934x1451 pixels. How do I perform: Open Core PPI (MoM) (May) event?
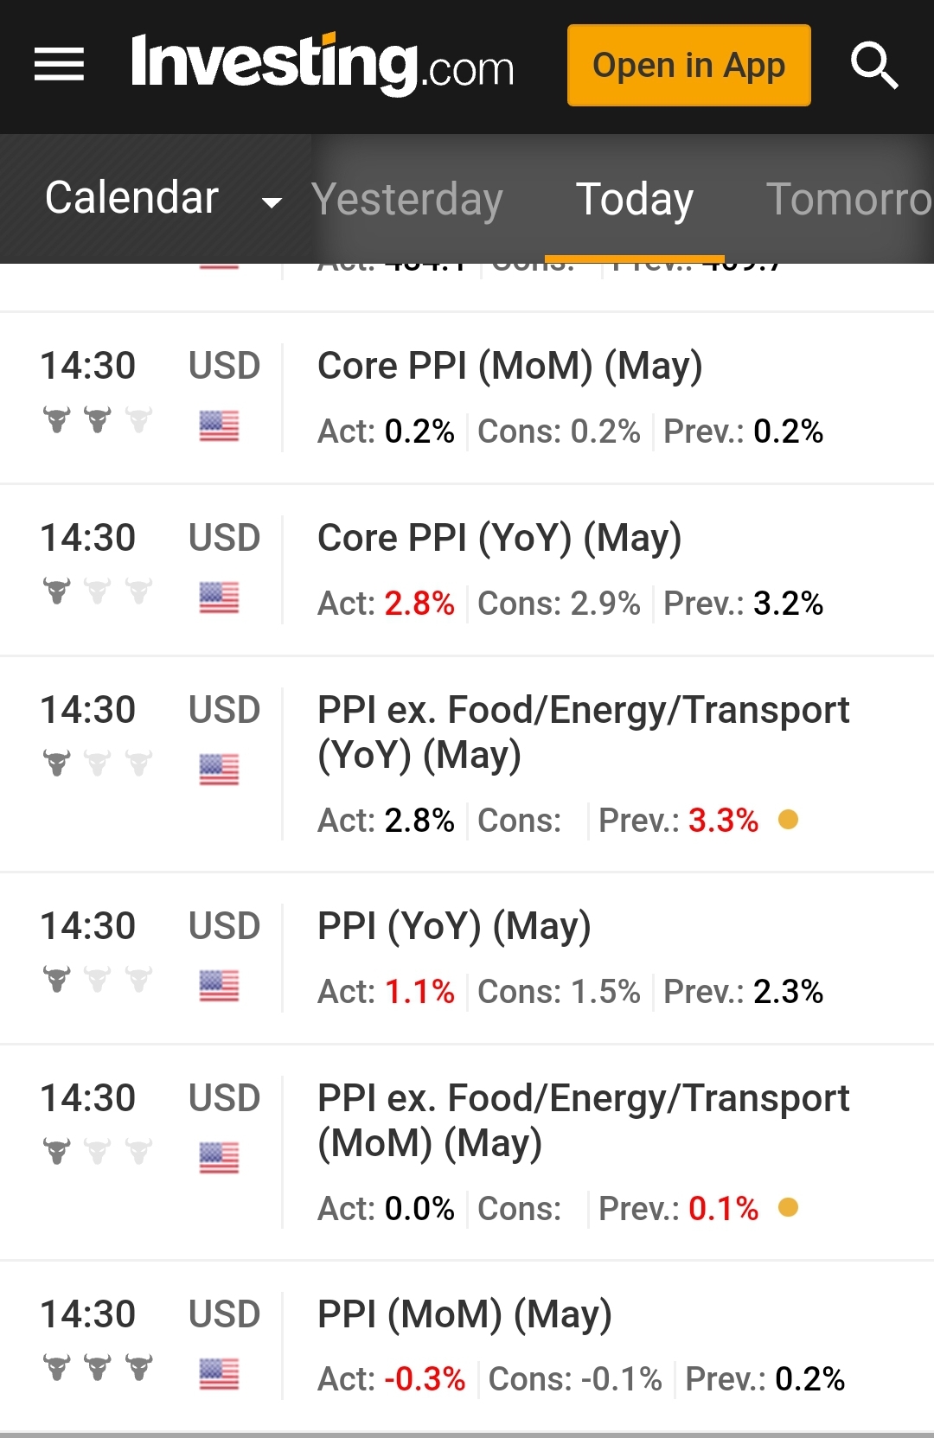[x=510, y=366]
